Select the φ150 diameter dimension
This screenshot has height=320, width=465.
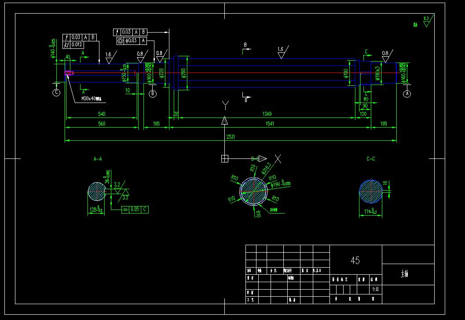(x=124, y=74)
